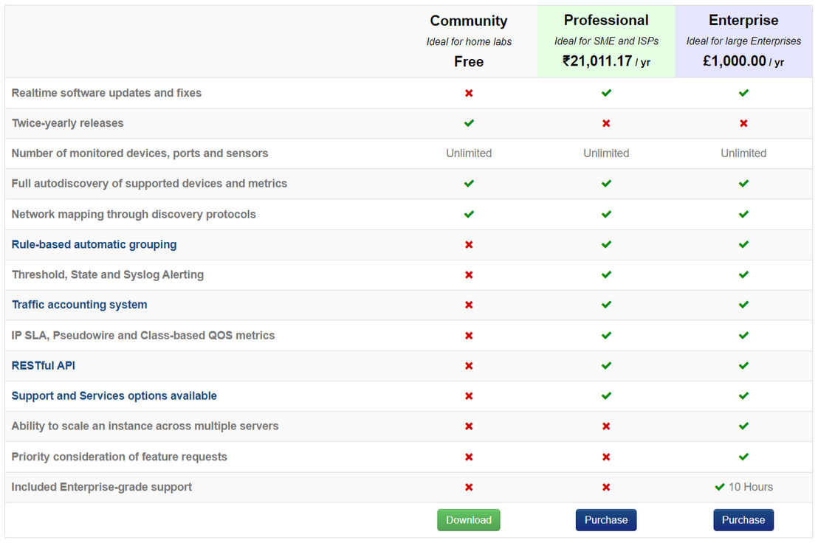818x543 pixels.
Task: Click the Community plan heading
Action: [469, 21]
